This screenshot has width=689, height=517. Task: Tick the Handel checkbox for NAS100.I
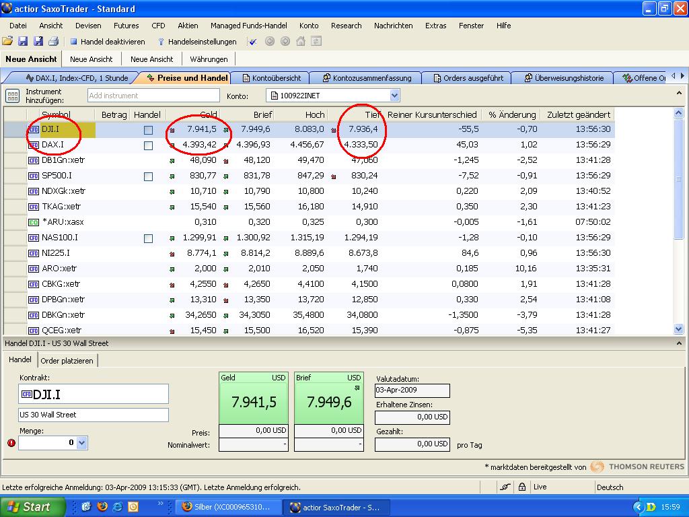point(149,239)
